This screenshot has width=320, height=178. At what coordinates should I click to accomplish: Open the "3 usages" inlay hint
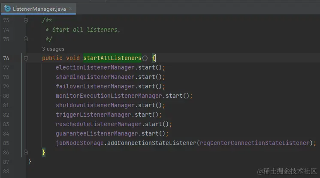(53, 49)
